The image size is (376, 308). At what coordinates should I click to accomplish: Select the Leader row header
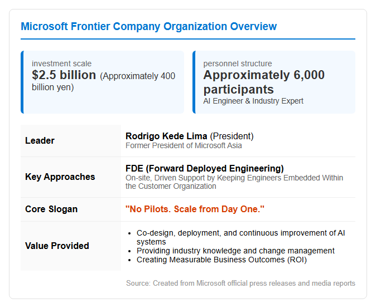click(40, 141)
